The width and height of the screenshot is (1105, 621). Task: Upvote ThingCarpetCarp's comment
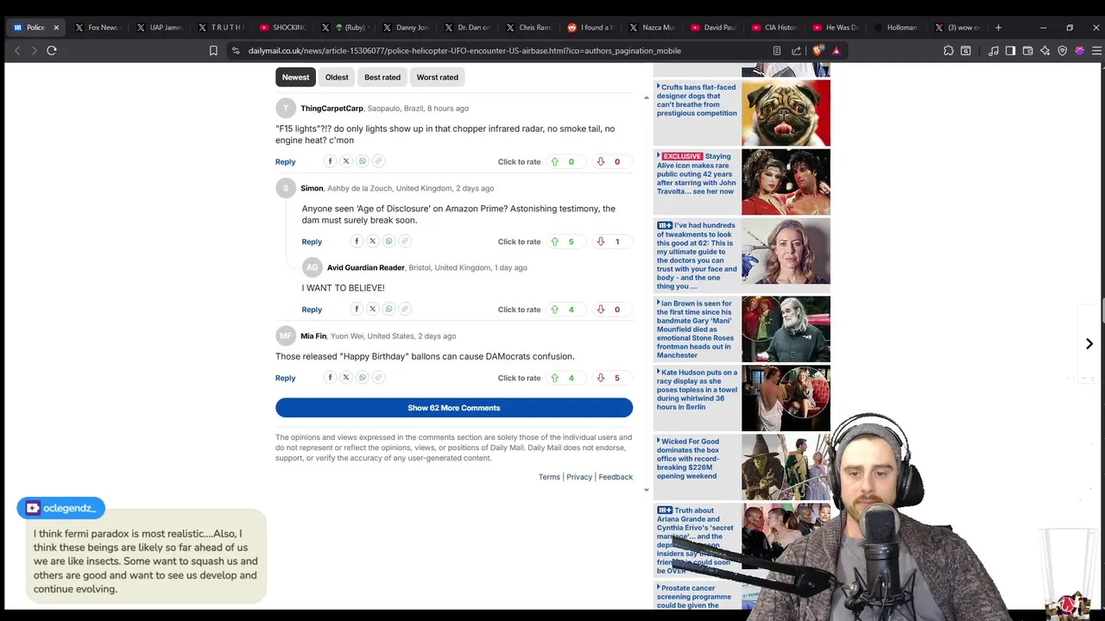[x=555, y=162]
